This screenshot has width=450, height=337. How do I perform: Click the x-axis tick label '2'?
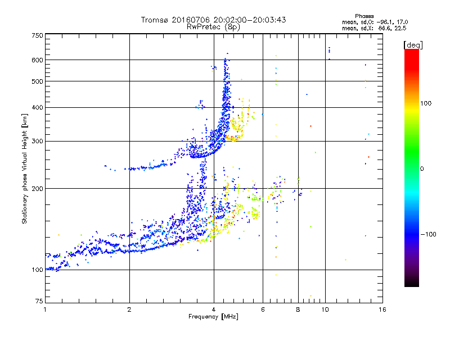(129, 309)
